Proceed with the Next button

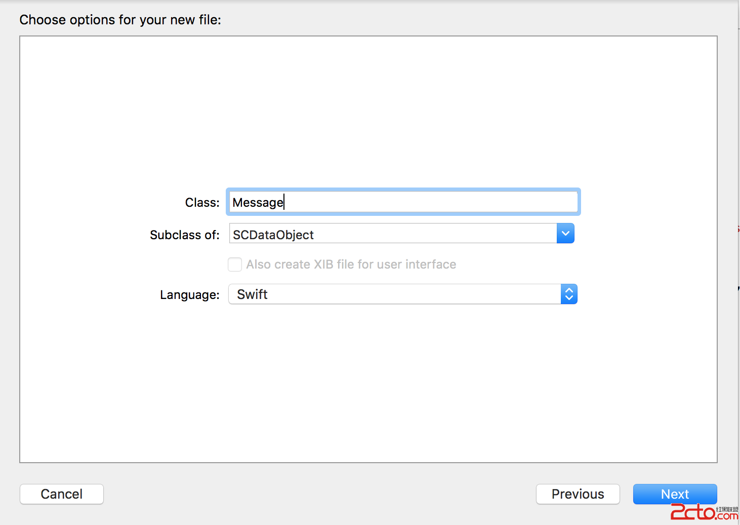pos(675,494)
